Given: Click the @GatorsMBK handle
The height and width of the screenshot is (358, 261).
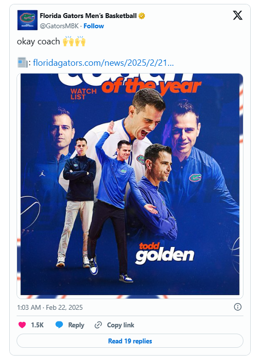Looking at the screenshot, I should pos(59,26).
